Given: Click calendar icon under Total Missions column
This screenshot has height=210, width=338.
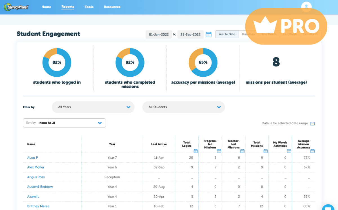Looking at the screenshot, I should 266,151.
